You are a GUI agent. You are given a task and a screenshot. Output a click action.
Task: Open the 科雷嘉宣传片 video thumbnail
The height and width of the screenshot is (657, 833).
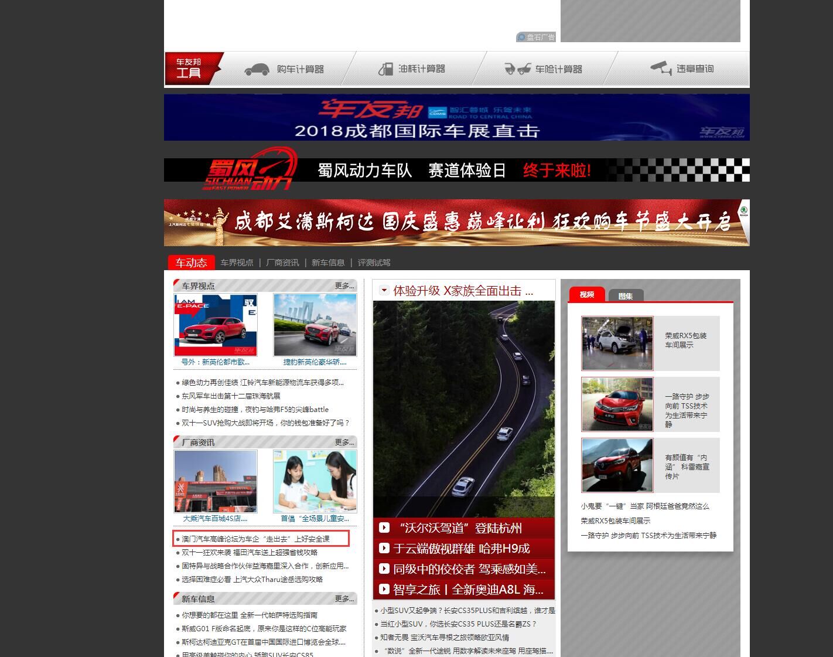(617, 465)
